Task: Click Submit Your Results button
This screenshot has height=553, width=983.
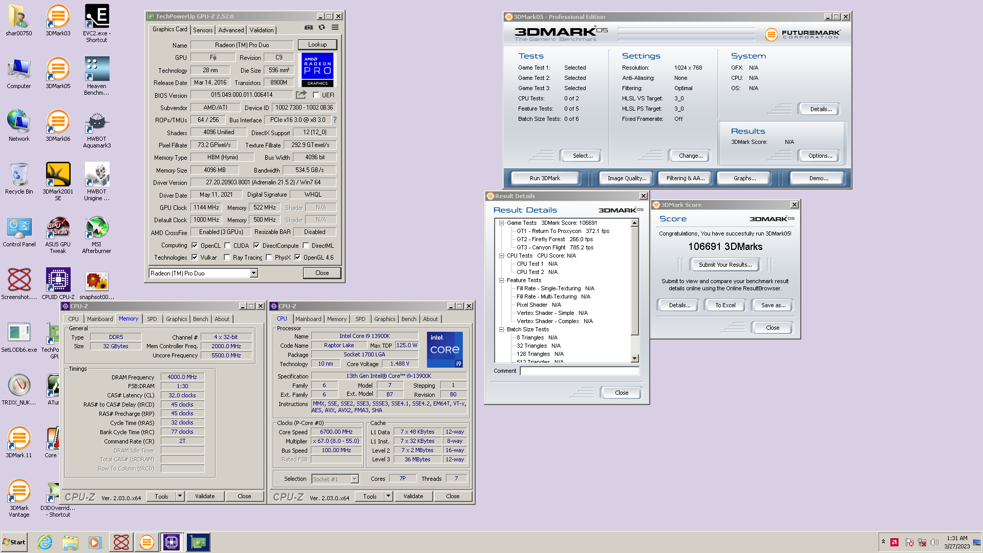Action: (725, 265)
